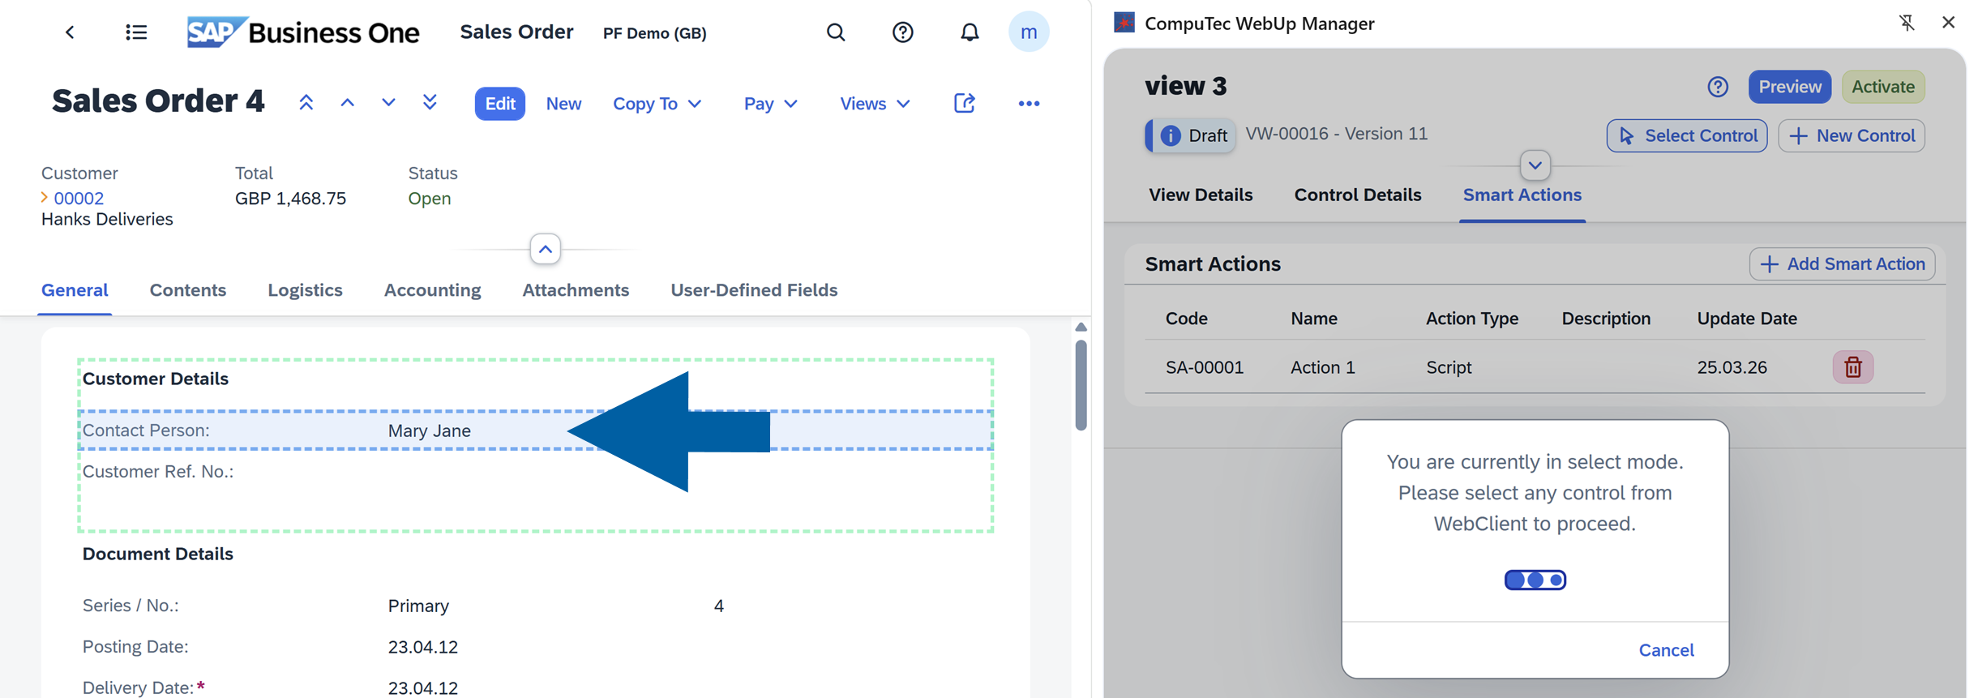1978x698 pixels.
Task: Switch to the User-Defined Fields tab
Action: tap(754, 290)
